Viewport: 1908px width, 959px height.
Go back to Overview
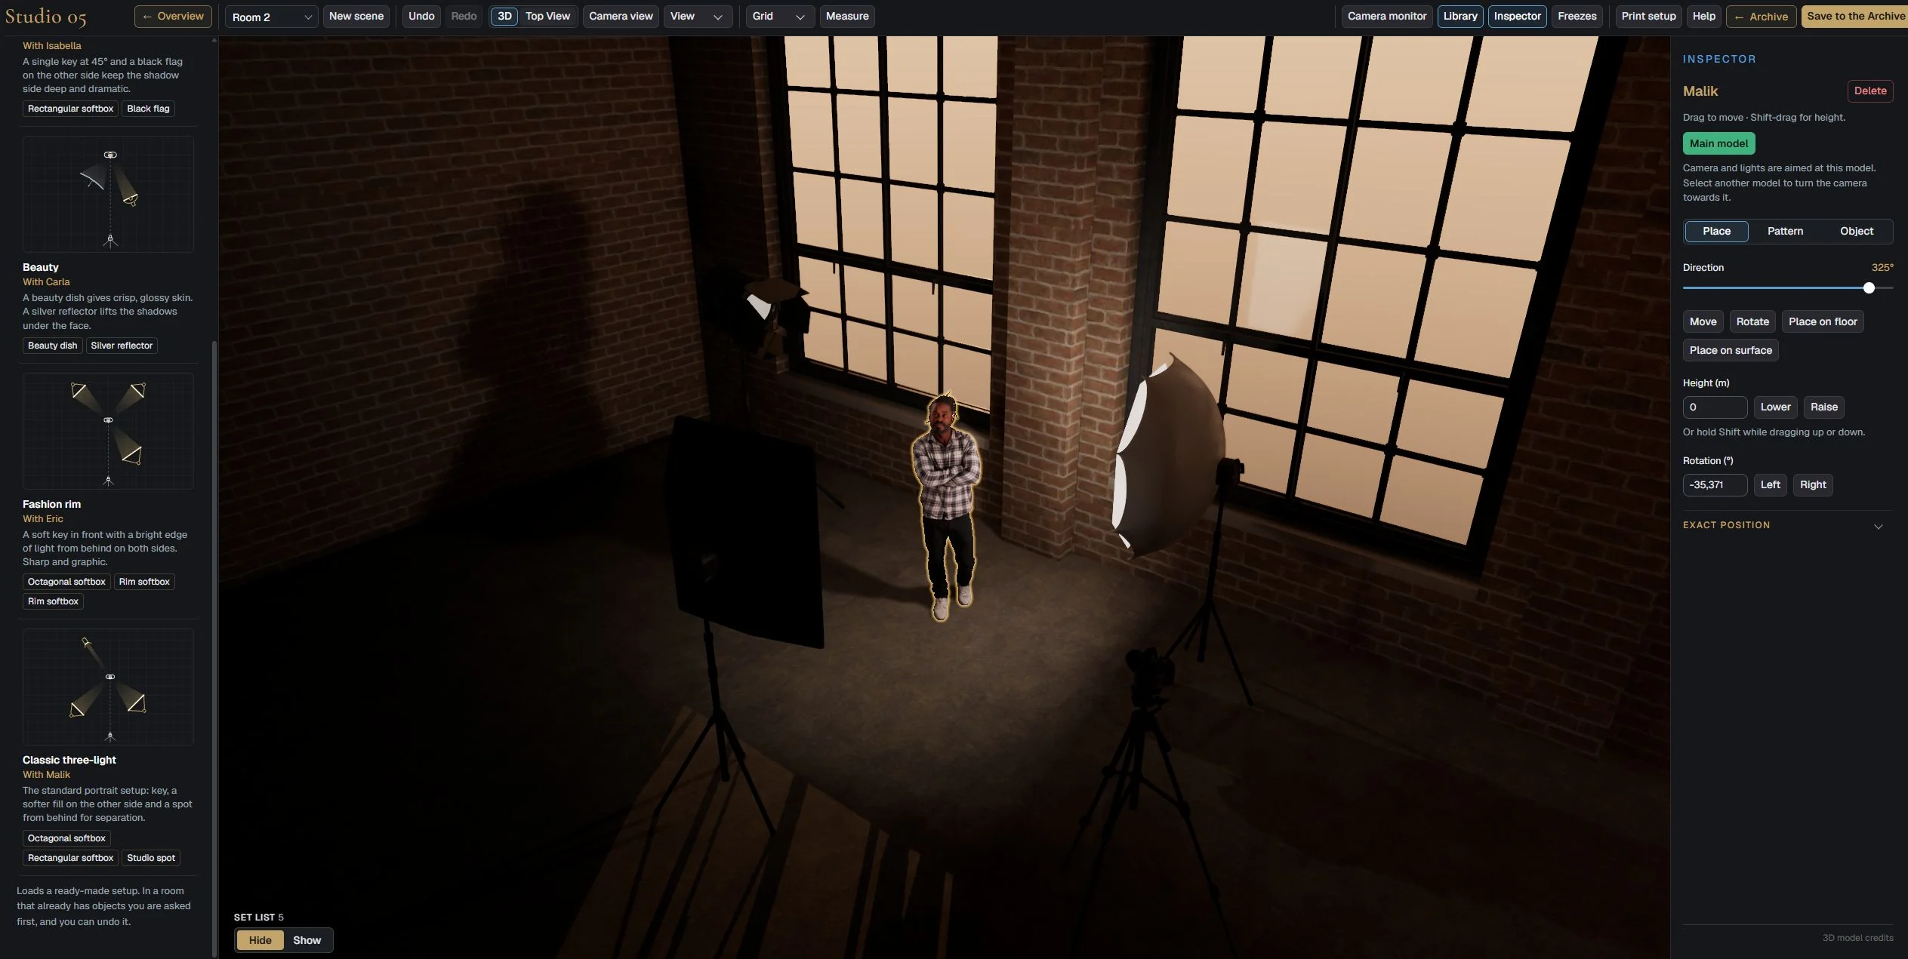[173, 17]
